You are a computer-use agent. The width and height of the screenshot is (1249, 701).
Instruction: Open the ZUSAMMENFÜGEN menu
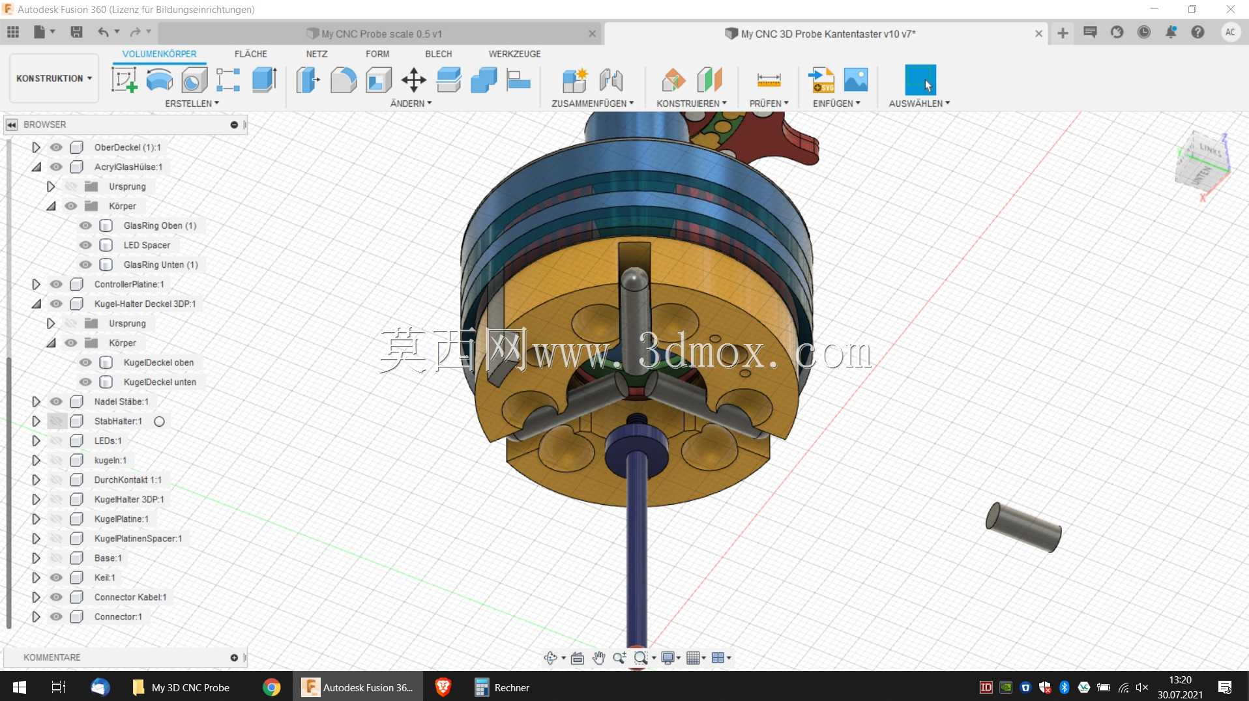pyautogui.click(x=593, y=104)
